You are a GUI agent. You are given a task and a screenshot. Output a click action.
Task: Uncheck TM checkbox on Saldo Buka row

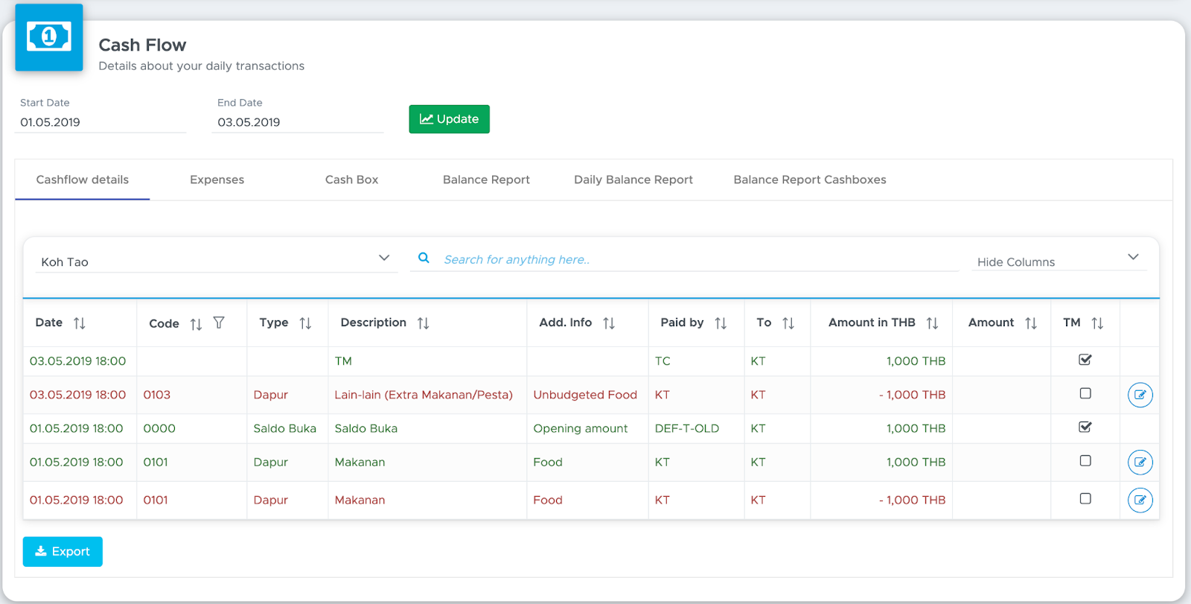coord(1085,427)
